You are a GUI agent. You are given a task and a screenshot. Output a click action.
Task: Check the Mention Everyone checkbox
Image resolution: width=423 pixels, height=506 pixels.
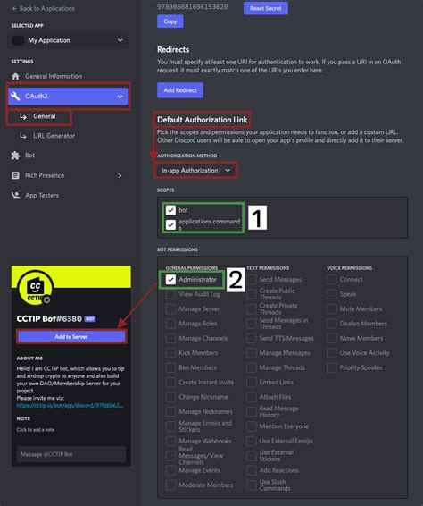click(x=251, y=426)
